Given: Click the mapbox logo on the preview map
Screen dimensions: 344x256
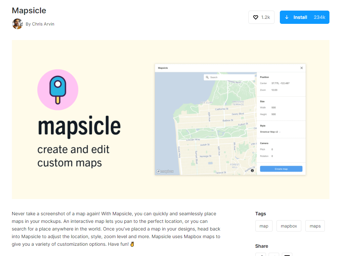Looking at the screenshot, I should click(x=165, y=172).
